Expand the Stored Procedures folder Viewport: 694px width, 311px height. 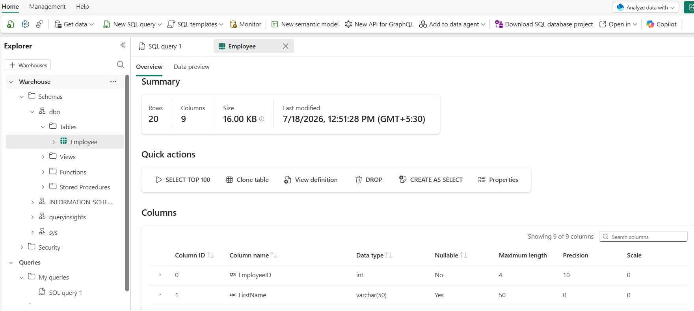pos(43,187)
